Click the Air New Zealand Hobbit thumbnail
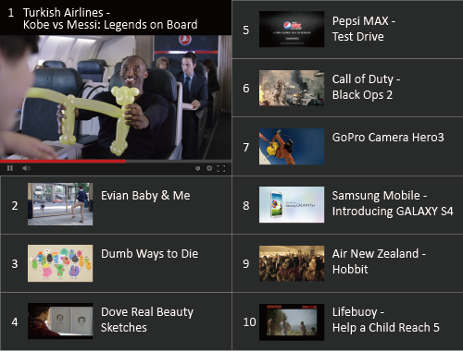The width and height of the screenshot is (463, 351). (x=292, y=263)
